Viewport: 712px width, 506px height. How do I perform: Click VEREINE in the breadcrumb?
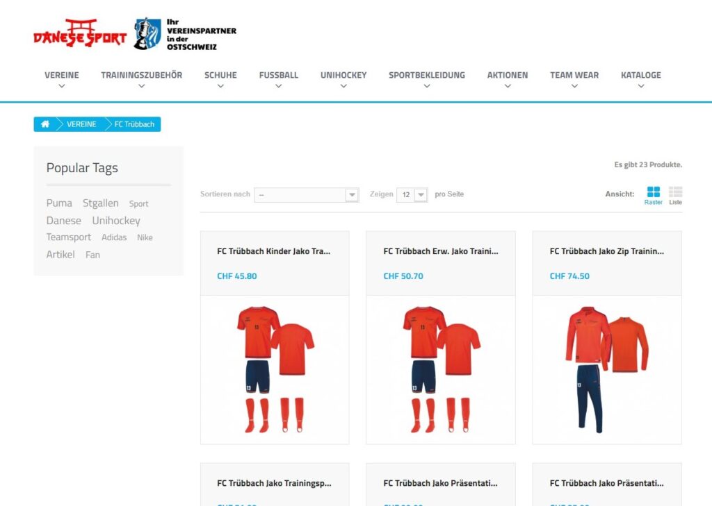click(x=81, y=124)
